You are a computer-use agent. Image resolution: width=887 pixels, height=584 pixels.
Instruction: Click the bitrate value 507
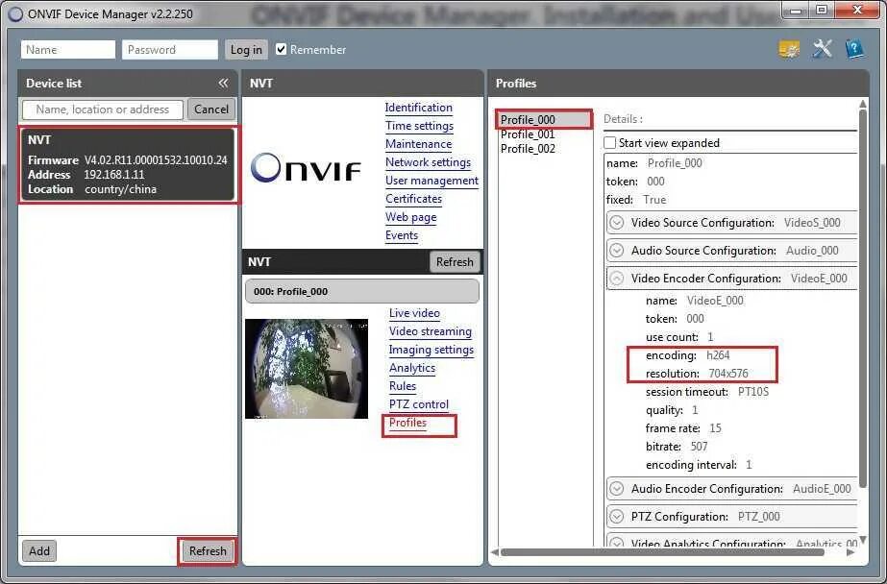point(700,447)
